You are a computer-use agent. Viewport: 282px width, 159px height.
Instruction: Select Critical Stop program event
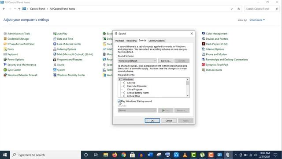[x=134, y=96]
